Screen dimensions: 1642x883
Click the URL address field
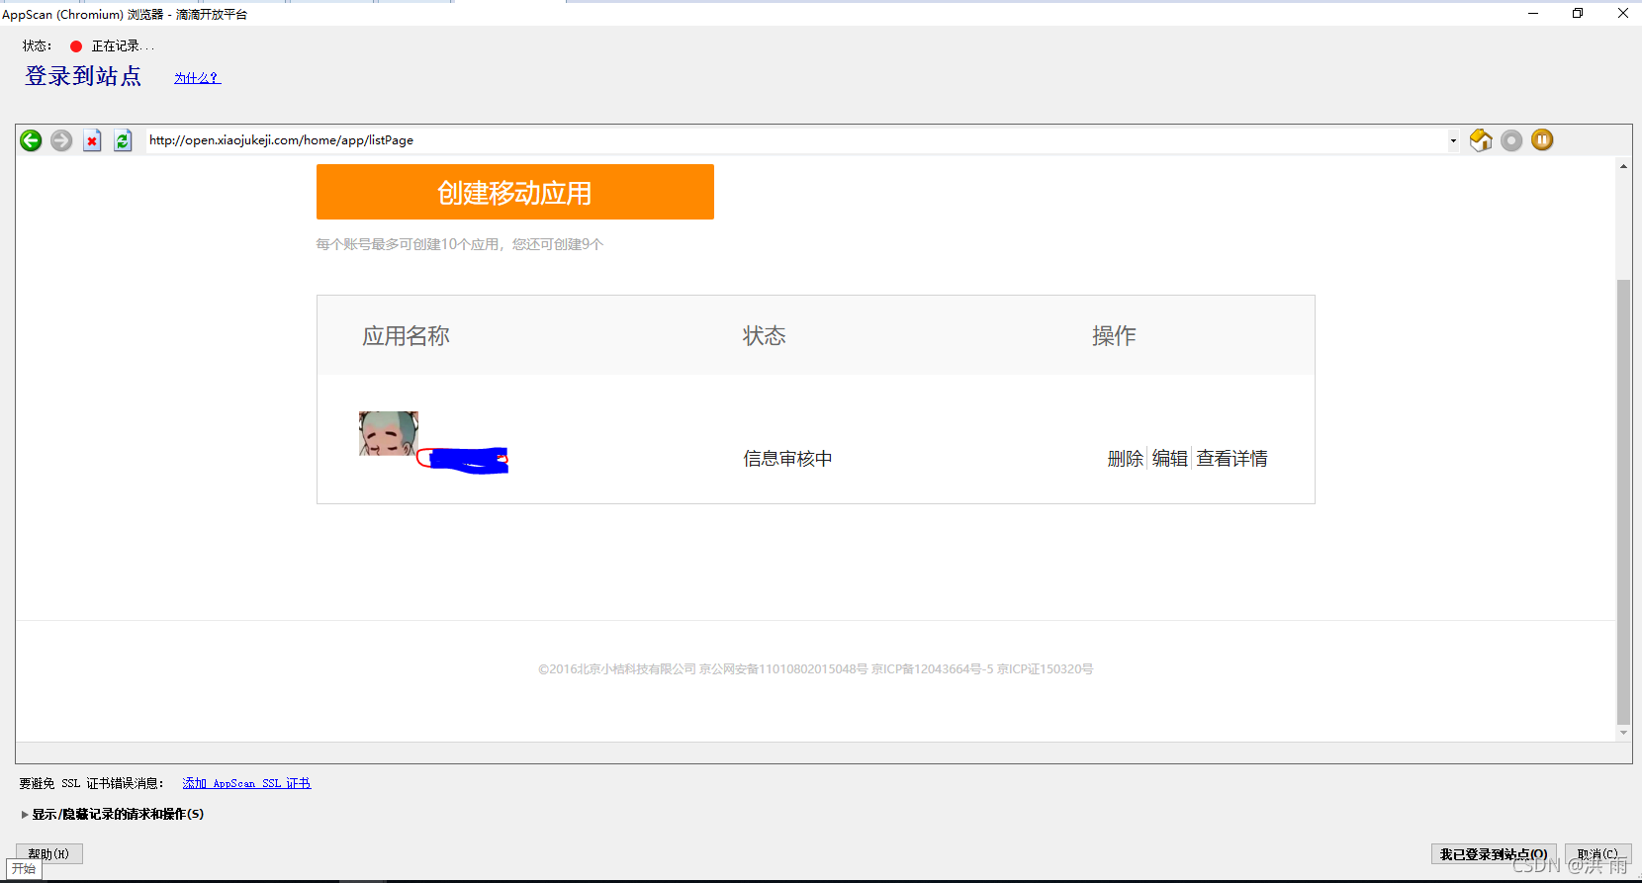point(796,140)
